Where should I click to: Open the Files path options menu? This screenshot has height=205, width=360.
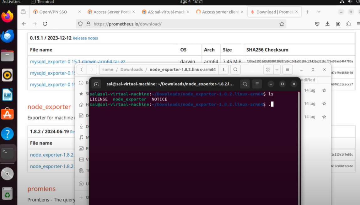coord(223,70)
